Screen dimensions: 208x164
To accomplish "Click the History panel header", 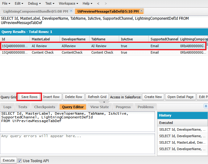I will [182, 115].
